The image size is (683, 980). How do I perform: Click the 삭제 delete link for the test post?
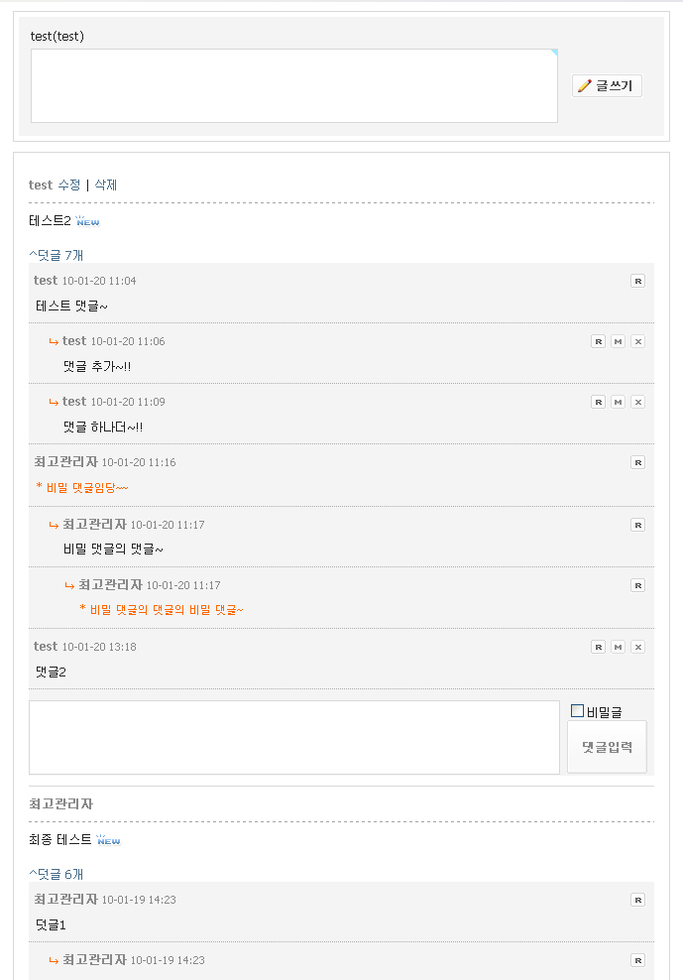(x=106, y=184)
